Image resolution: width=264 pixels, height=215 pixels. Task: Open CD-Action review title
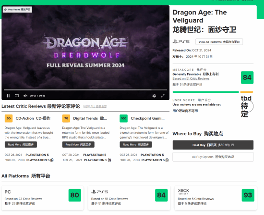coord(33,118)
